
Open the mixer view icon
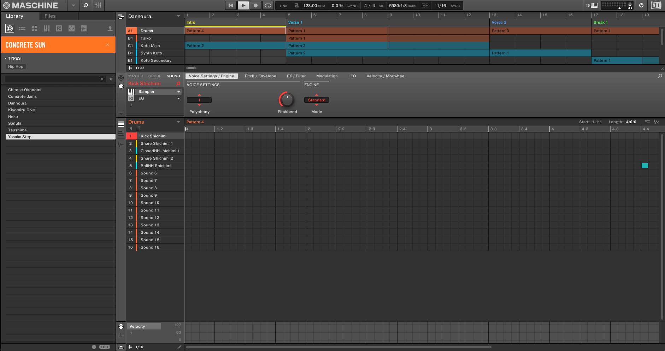click(98, 5)
